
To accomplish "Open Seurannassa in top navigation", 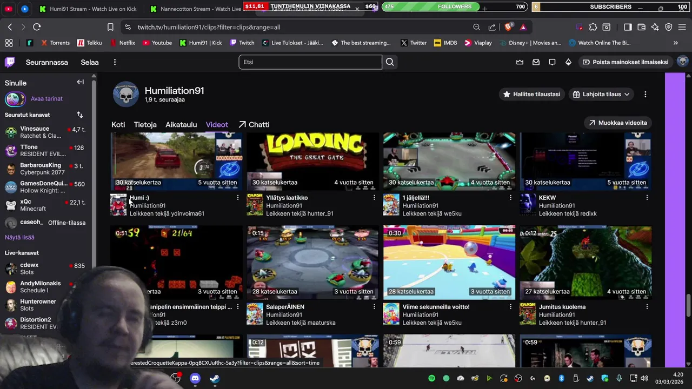I will 47,62.
